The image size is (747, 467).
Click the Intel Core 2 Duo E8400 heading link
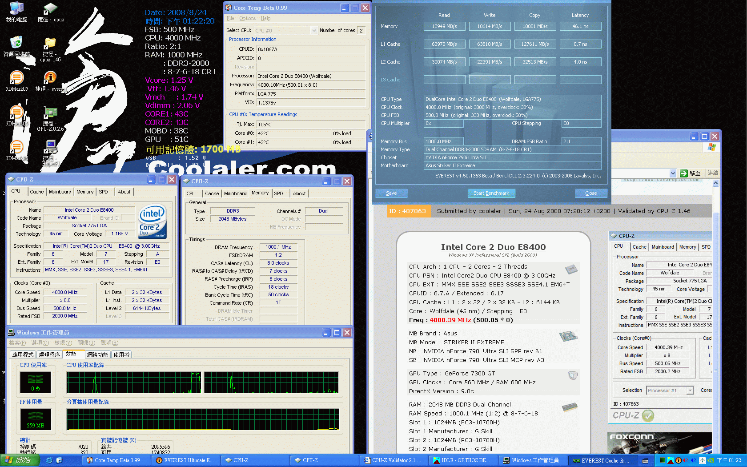493,247
